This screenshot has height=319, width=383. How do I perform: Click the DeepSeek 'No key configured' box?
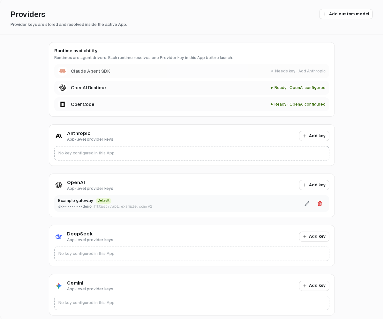point(192,254)
